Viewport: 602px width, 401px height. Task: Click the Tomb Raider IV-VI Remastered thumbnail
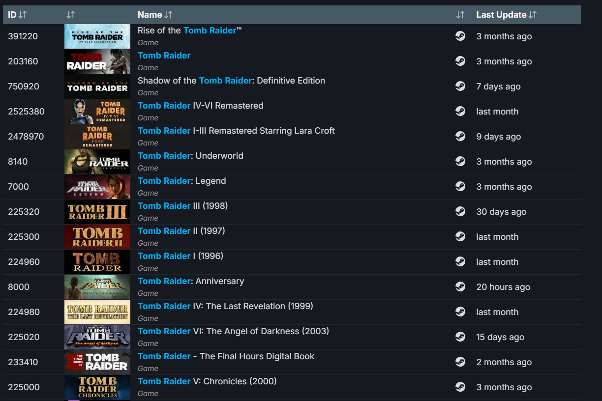coord(97,112)
